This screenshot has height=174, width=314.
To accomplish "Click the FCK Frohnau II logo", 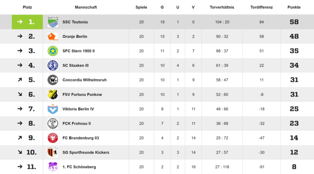I will [53, 123].
